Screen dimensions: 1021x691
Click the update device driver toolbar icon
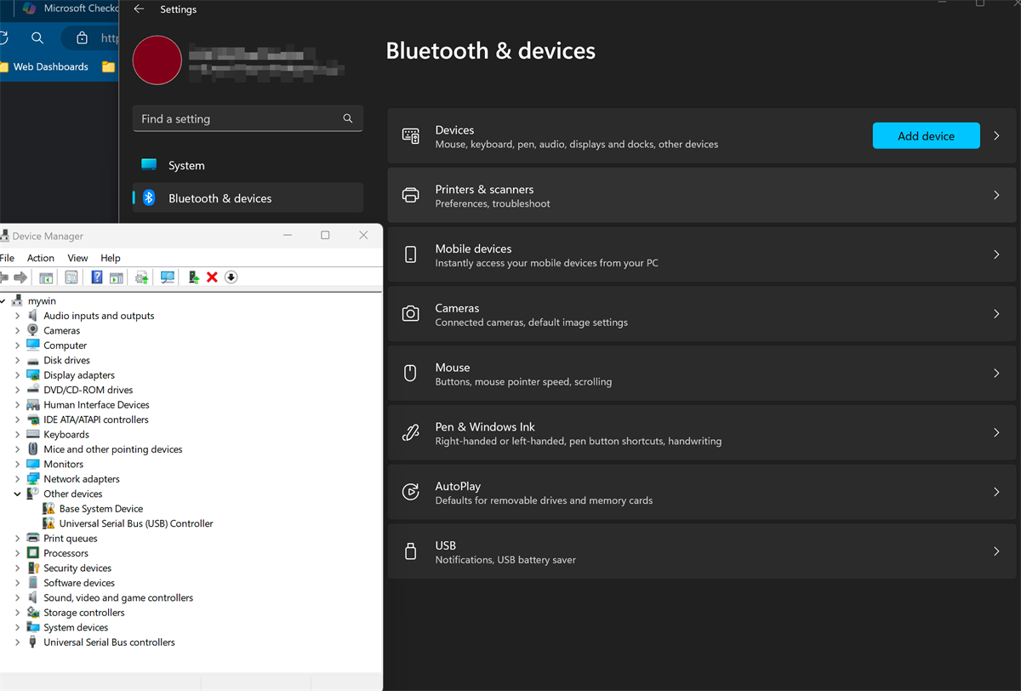click(x=194, y=277)
